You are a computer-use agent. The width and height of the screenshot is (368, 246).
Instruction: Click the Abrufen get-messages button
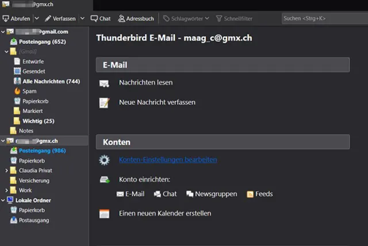pos(17,18)
